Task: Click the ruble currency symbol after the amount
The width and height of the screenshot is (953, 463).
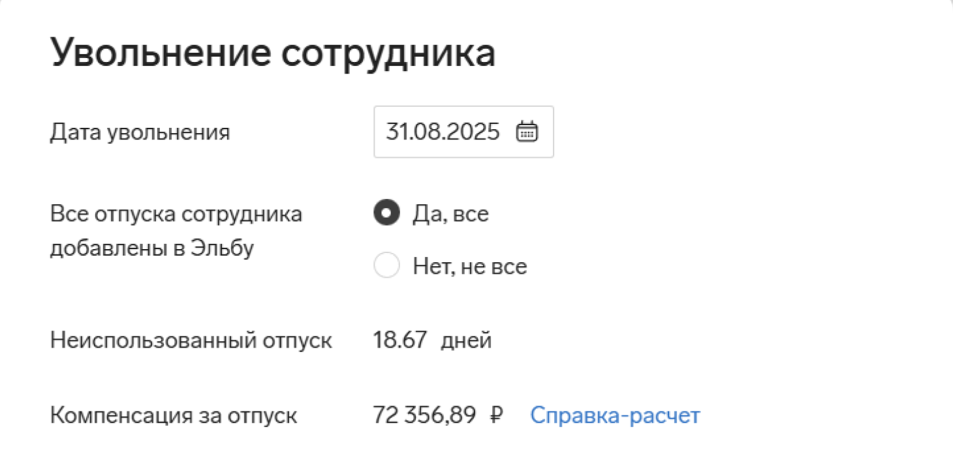Action: point(496,415)
